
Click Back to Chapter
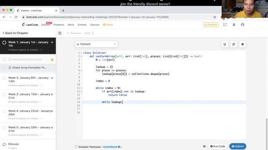[15, 33]
